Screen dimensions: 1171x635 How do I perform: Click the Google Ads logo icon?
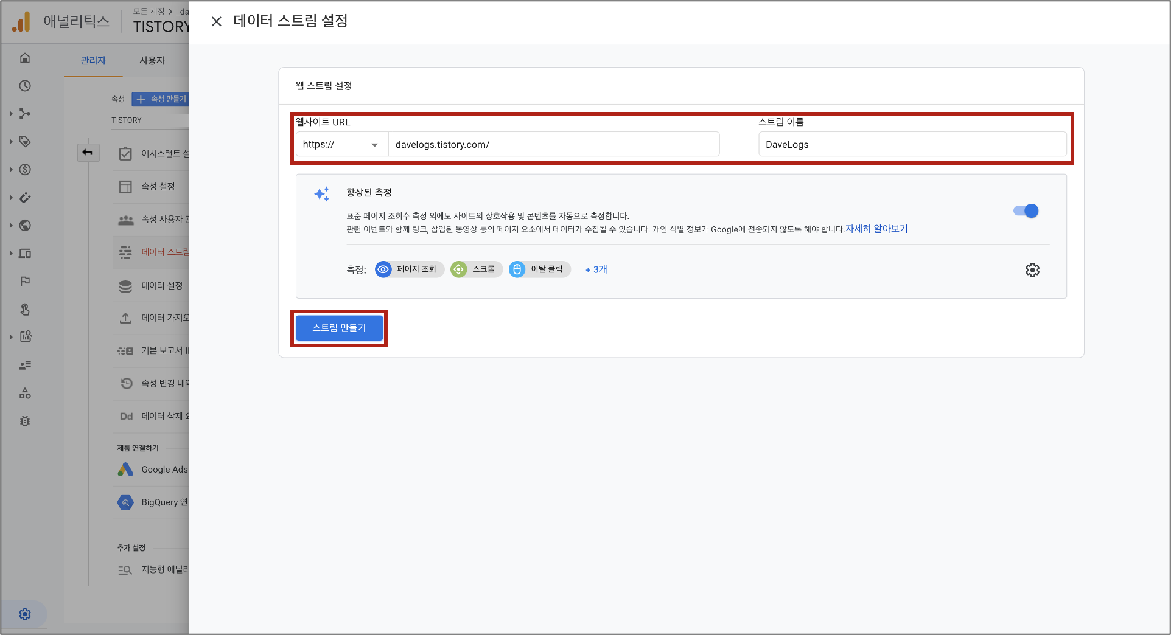coord(125,470)
